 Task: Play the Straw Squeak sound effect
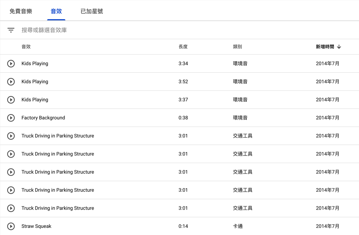click(11, 226)
